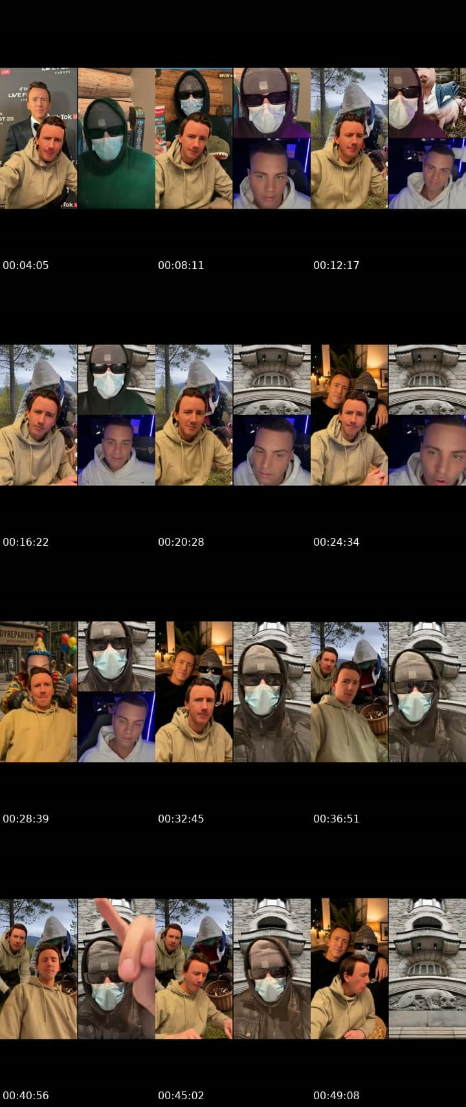Pick the frame thumbnail labeled 00:24:34
Viewport: 466px width, 1107px height.
(388, 415)
